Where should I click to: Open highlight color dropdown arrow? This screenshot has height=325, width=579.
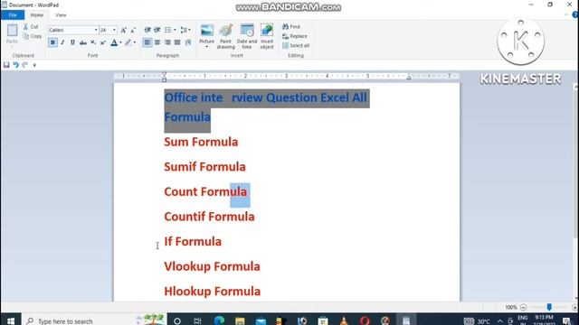(x=135, y=42)
